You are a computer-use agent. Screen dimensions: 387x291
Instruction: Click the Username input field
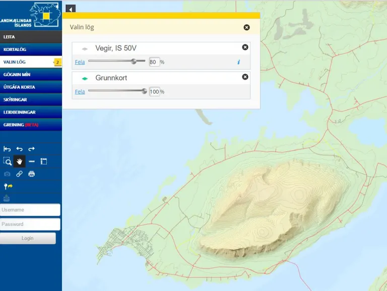pos(30,210)
